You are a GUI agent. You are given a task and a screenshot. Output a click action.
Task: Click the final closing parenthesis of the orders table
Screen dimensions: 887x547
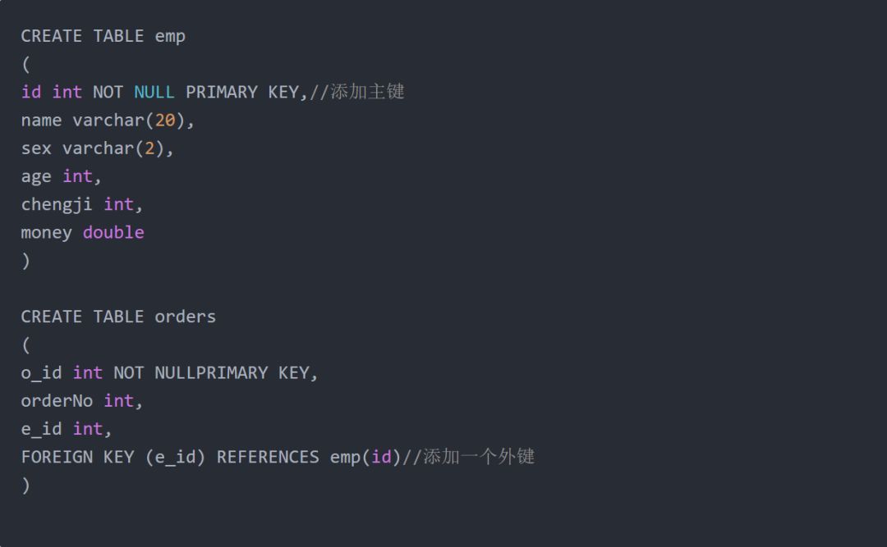(x=25, y=485)
